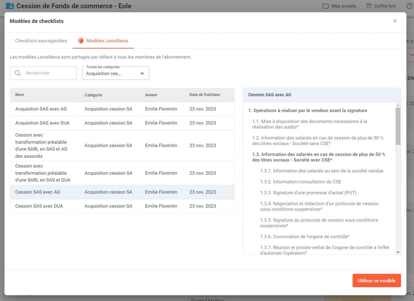Click heading 1. Opérations à réaliser par le vendeur

click(307, 111)
